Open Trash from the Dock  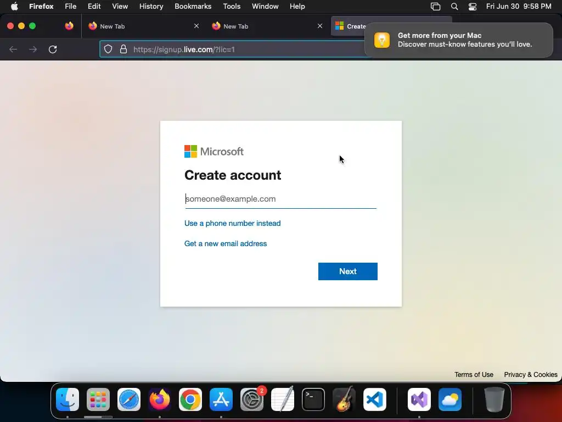pyautogui.click(x=494, y=399)
